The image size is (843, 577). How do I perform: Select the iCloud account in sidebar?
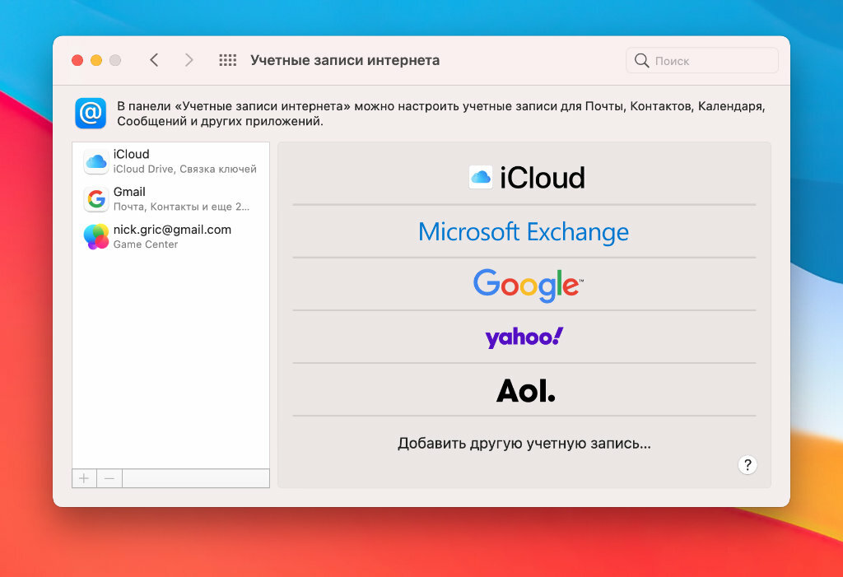coord(171,161)
